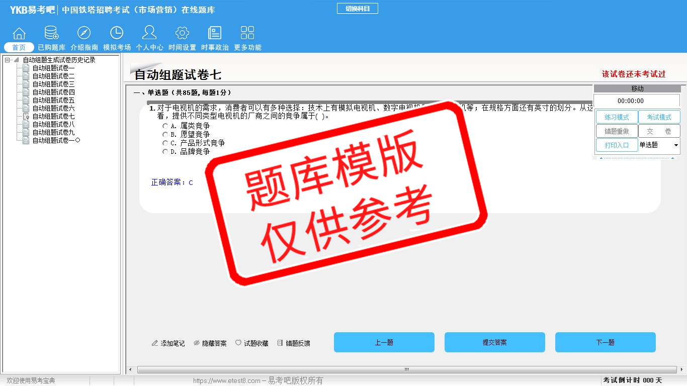The image size is (687, 386).
Task: Open 自动组题试卷九 in the tree
Action: pyautogui.click(x=53, y=132)
